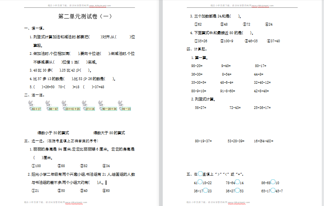The width and height of the screenshot is (324, 206).
Task: Click the circle between 65−17 and 45−7
Action: point(273,190)
